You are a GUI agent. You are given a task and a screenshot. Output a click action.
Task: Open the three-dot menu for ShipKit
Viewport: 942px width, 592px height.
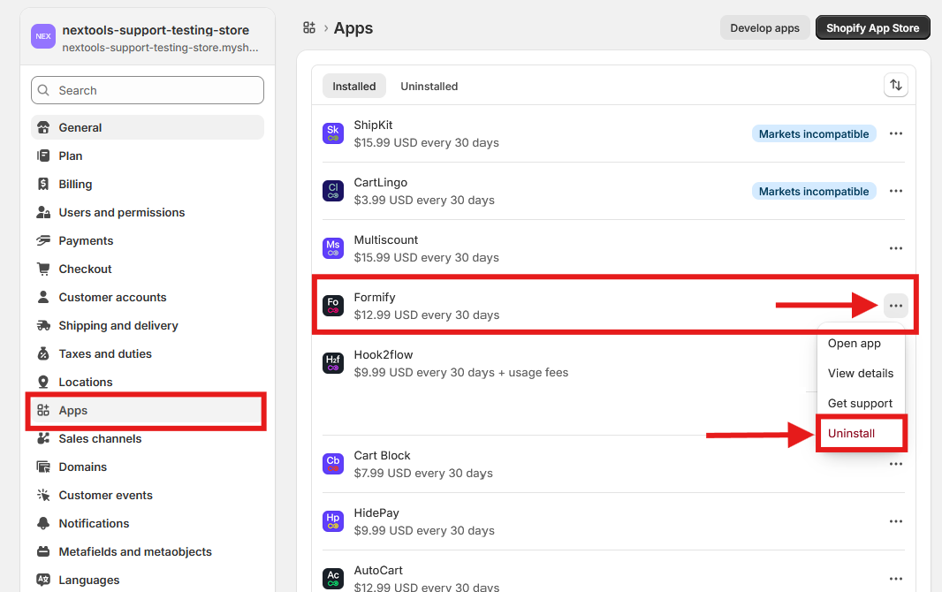896,133
